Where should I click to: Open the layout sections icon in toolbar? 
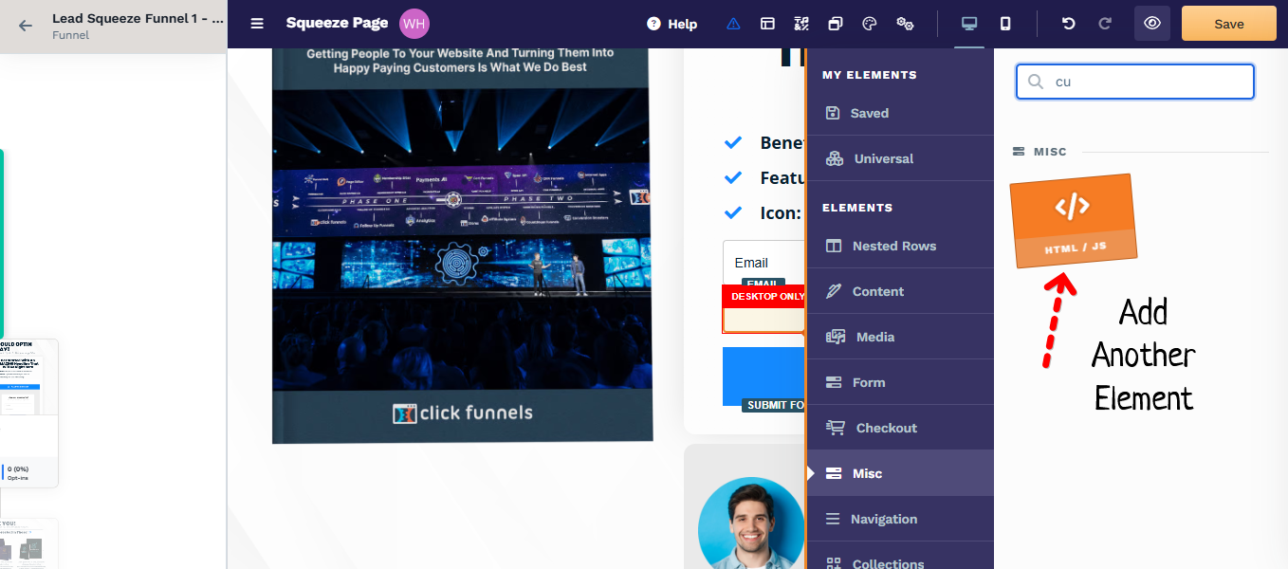(767, 24)
